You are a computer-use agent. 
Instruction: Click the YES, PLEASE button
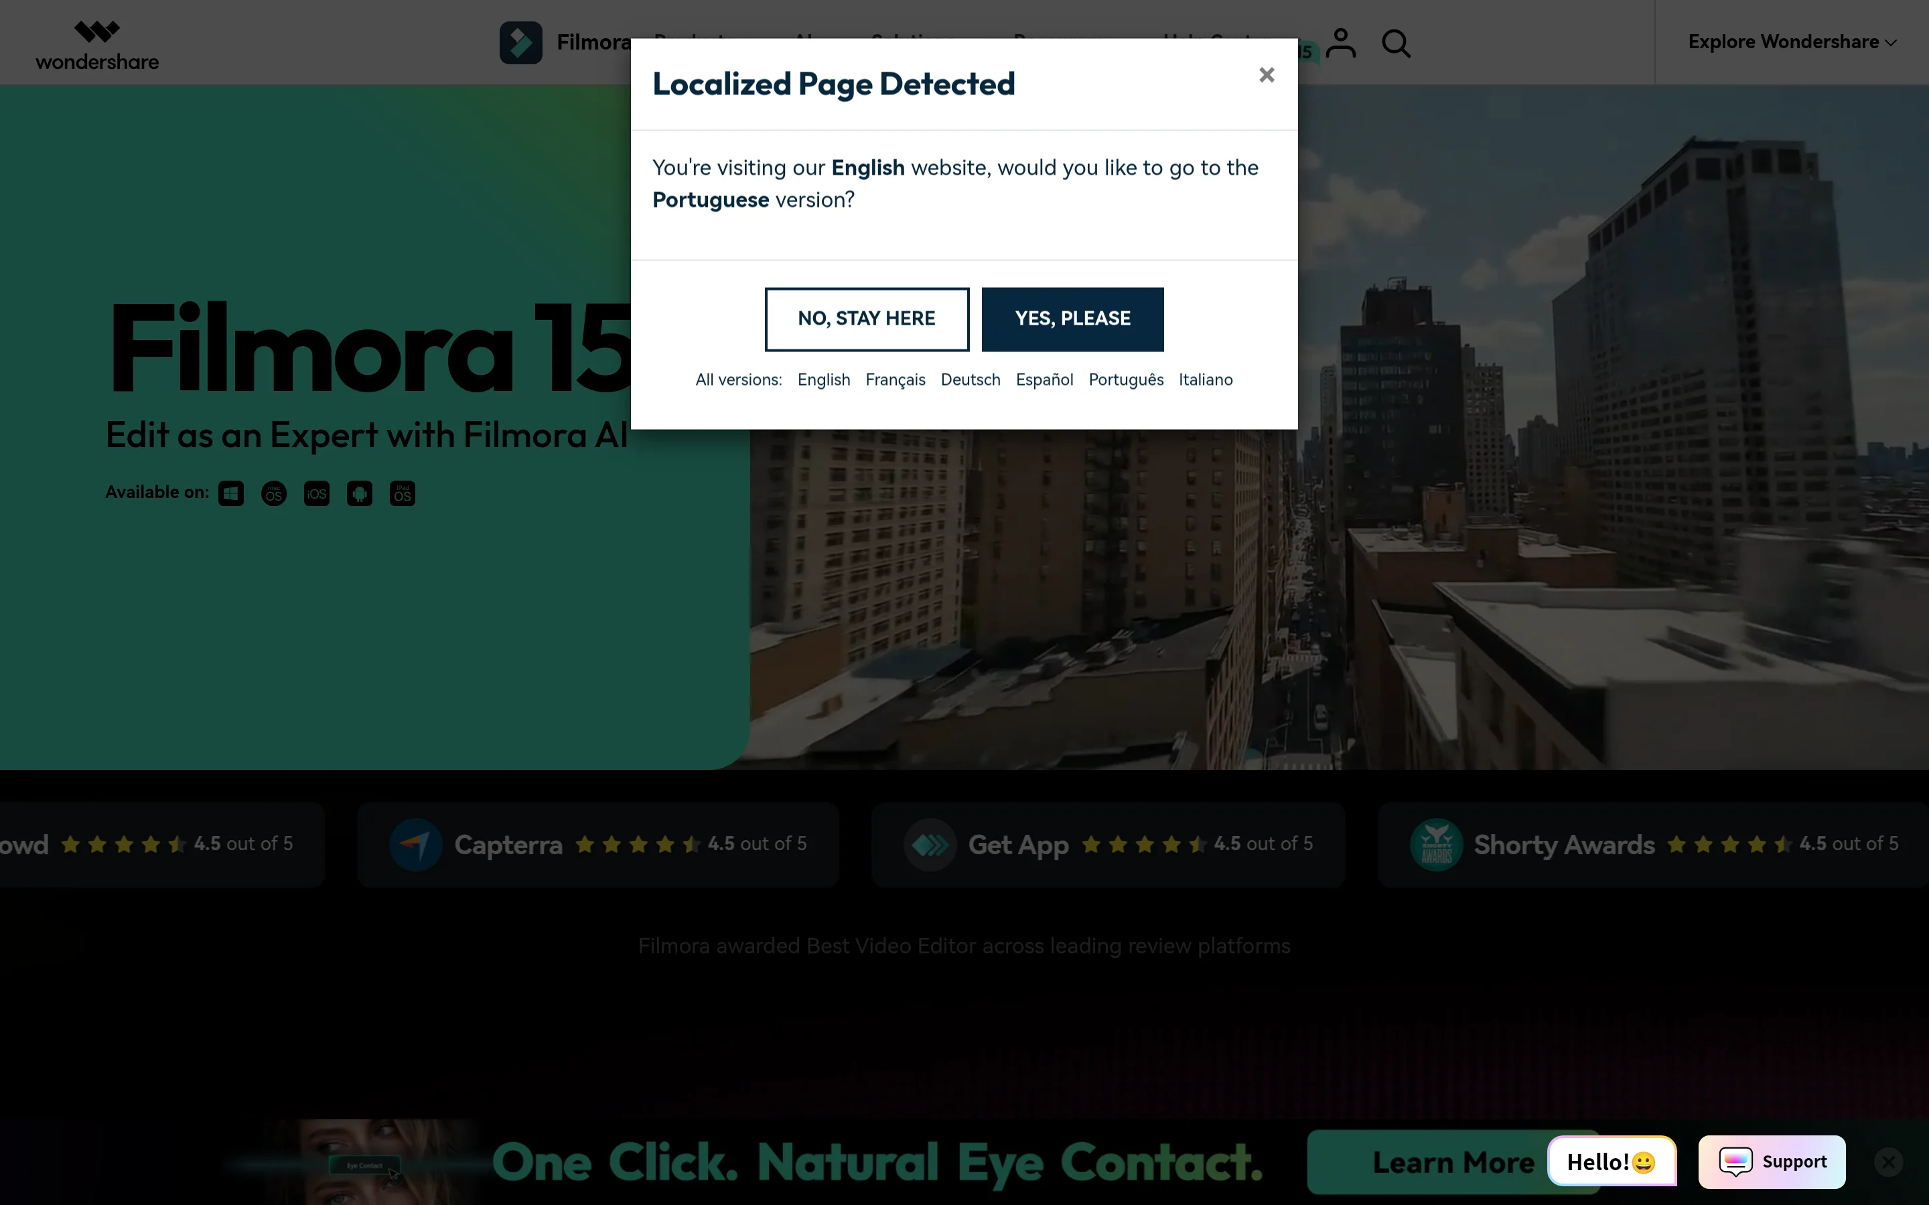[x=1072, y=319]
